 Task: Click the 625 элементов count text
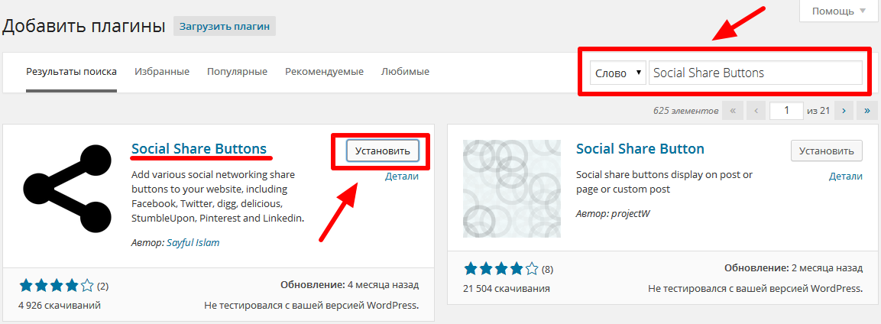(x=685, y=111)
